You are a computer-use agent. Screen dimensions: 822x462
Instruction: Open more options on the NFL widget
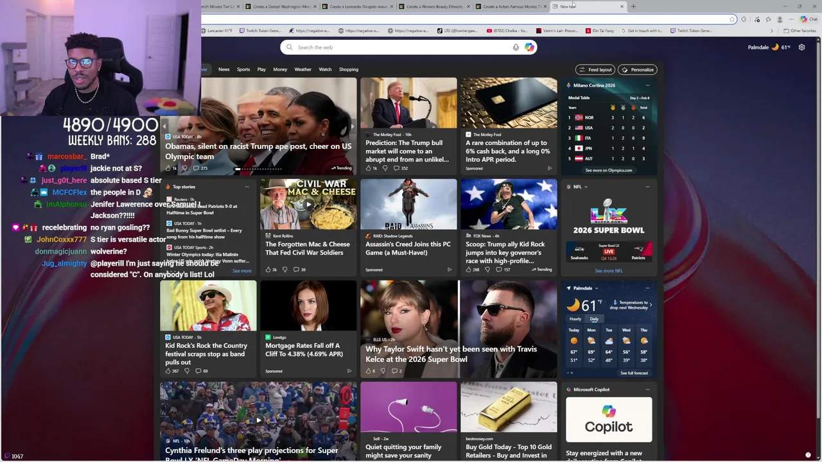pyautogui.click(x=647, y=187)
